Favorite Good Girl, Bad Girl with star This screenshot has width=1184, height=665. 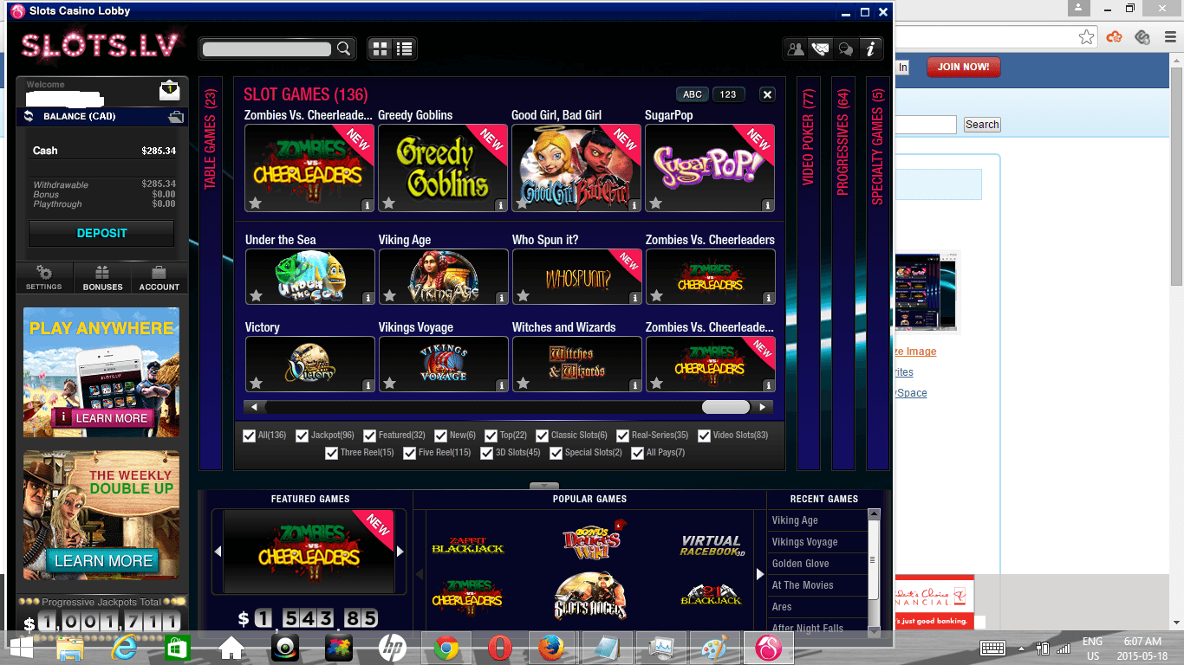[x=523, y=203]
